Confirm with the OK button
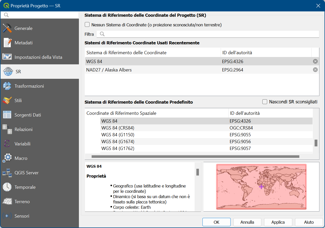Viewport: 325px width, 228px height. (x=216, y=222)
